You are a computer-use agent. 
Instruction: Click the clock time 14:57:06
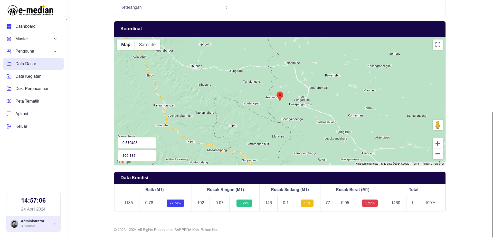click(x=33, y=201)
